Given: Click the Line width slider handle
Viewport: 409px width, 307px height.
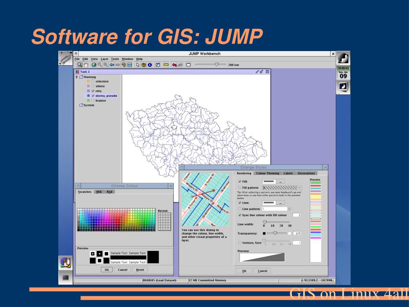Looking at the screenshot, I should click(265, 222).
